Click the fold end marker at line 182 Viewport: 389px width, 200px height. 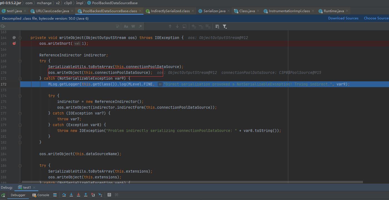tap(20, 142)
